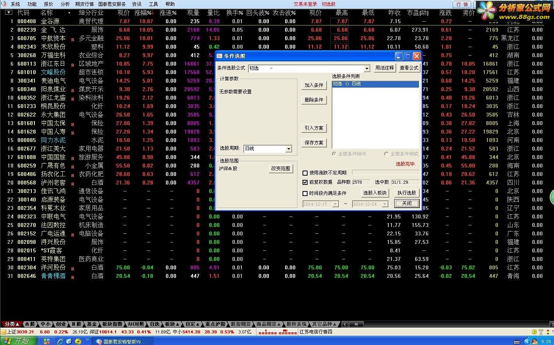Viewport: 554px width, 345px height.
Task: Open the 国泰君安服务 menu
Action: click(112, 4)
